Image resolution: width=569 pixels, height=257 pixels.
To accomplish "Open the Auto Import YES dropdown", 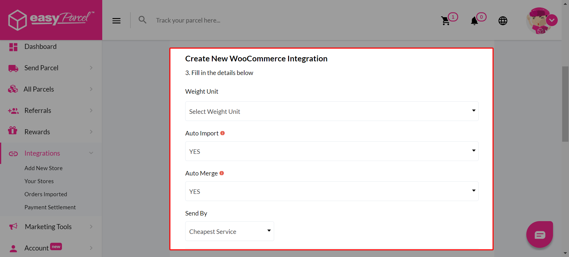I will 332,151.
